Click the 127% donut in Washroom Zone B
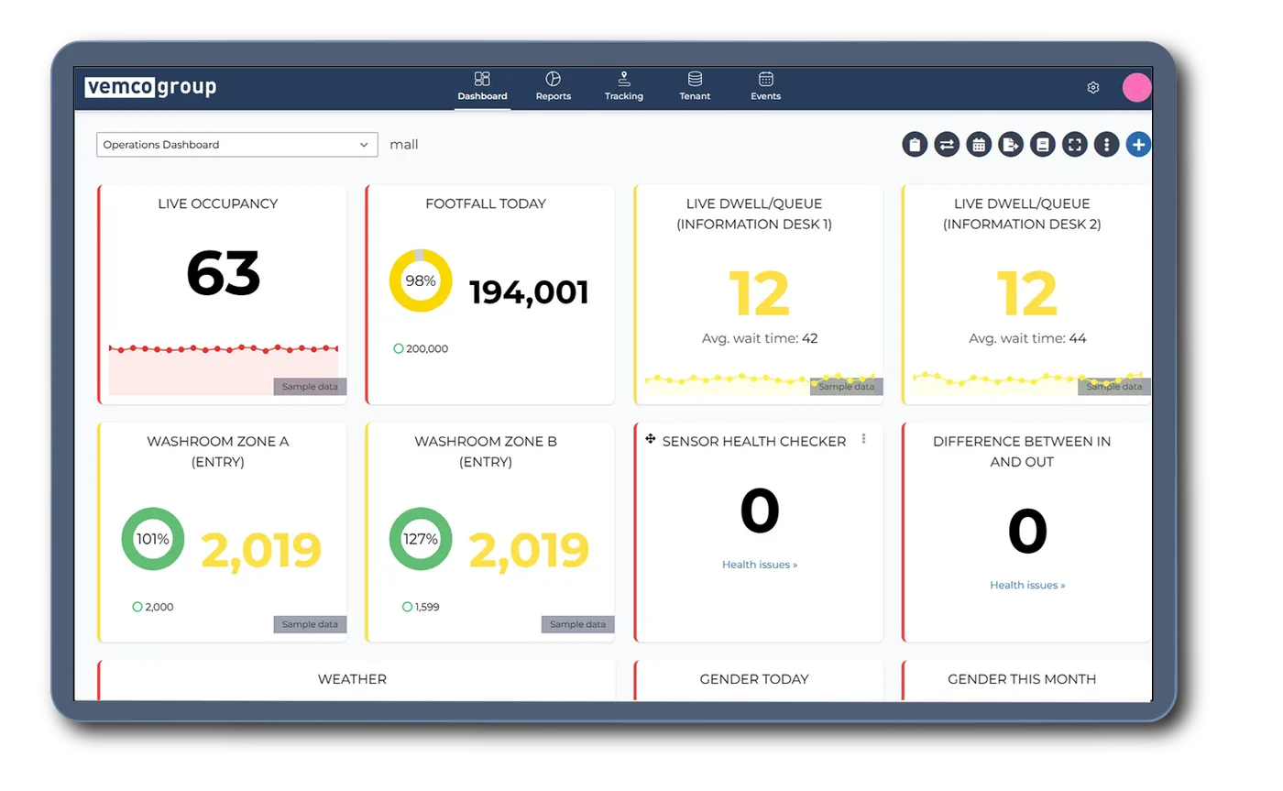The width and height of the screenshot is (1283, 791). pos(421,539)
